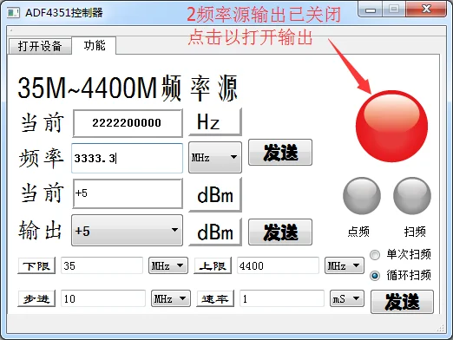Click the grey 点频 indicator light
Screen dimensions: 453x340
pyautogui.click(x=362, y=196)
